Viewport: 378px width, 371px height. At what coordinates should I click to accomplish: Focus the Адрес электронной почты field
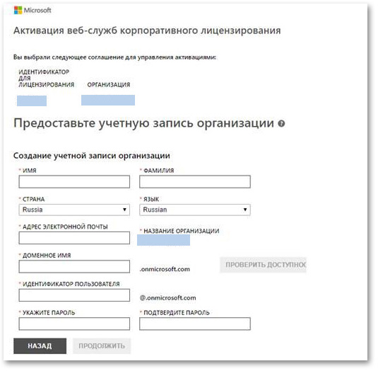(x=74, y=238)
